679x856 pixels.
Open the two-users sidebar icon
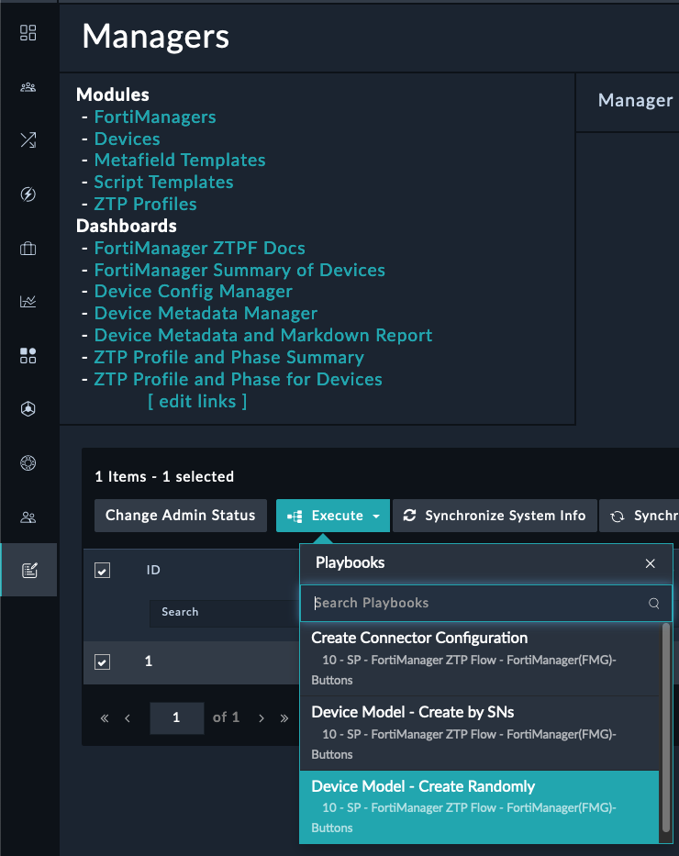(28, 517)
